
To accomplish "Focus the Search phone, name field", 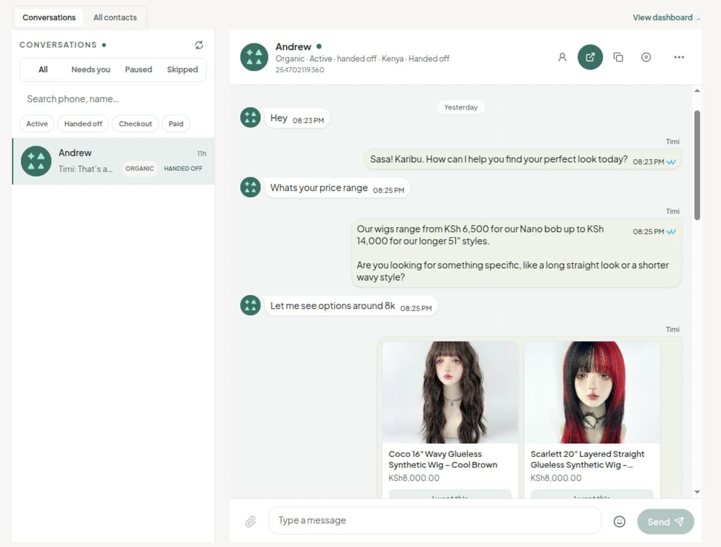I will coord(113,99).
